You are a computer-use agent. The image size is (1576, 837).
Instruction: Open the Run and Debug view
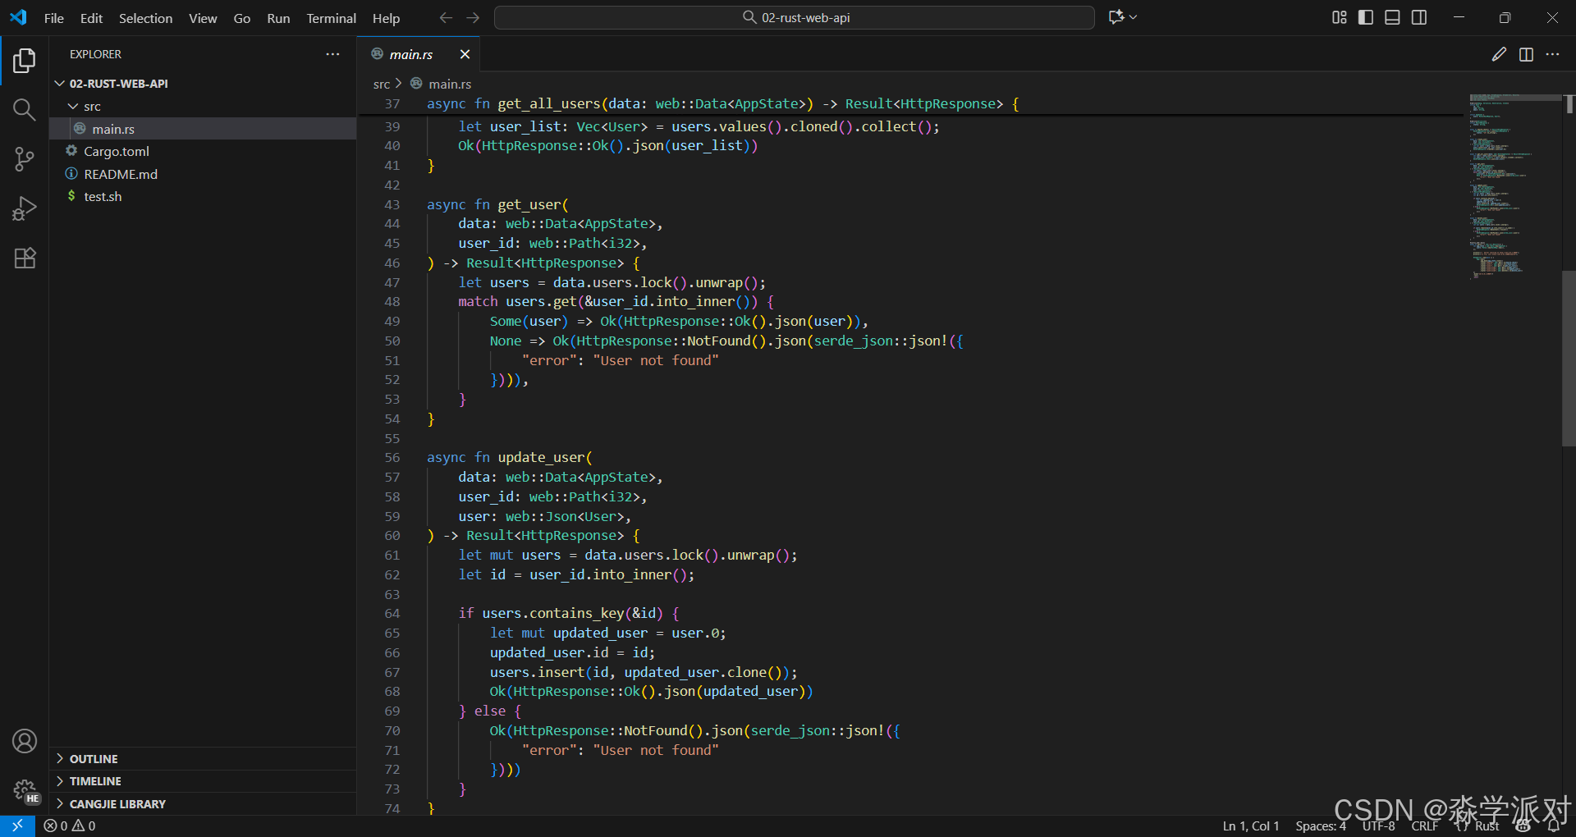[x=25, y=208]
